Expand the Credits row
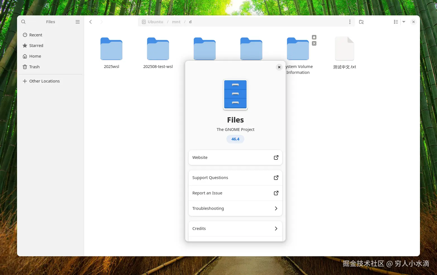 (x=235, y=229)
